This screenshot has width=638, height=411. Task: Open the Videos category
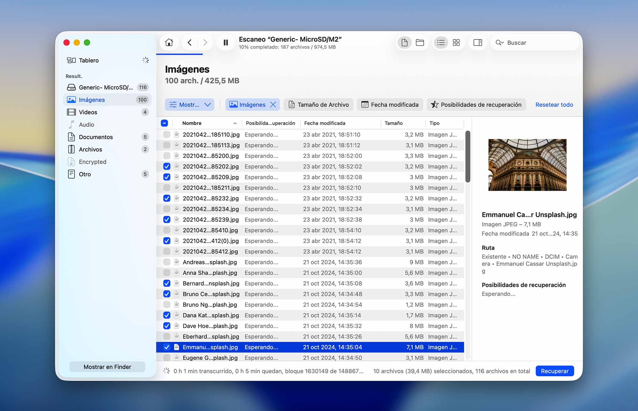[x=108, y=112]
